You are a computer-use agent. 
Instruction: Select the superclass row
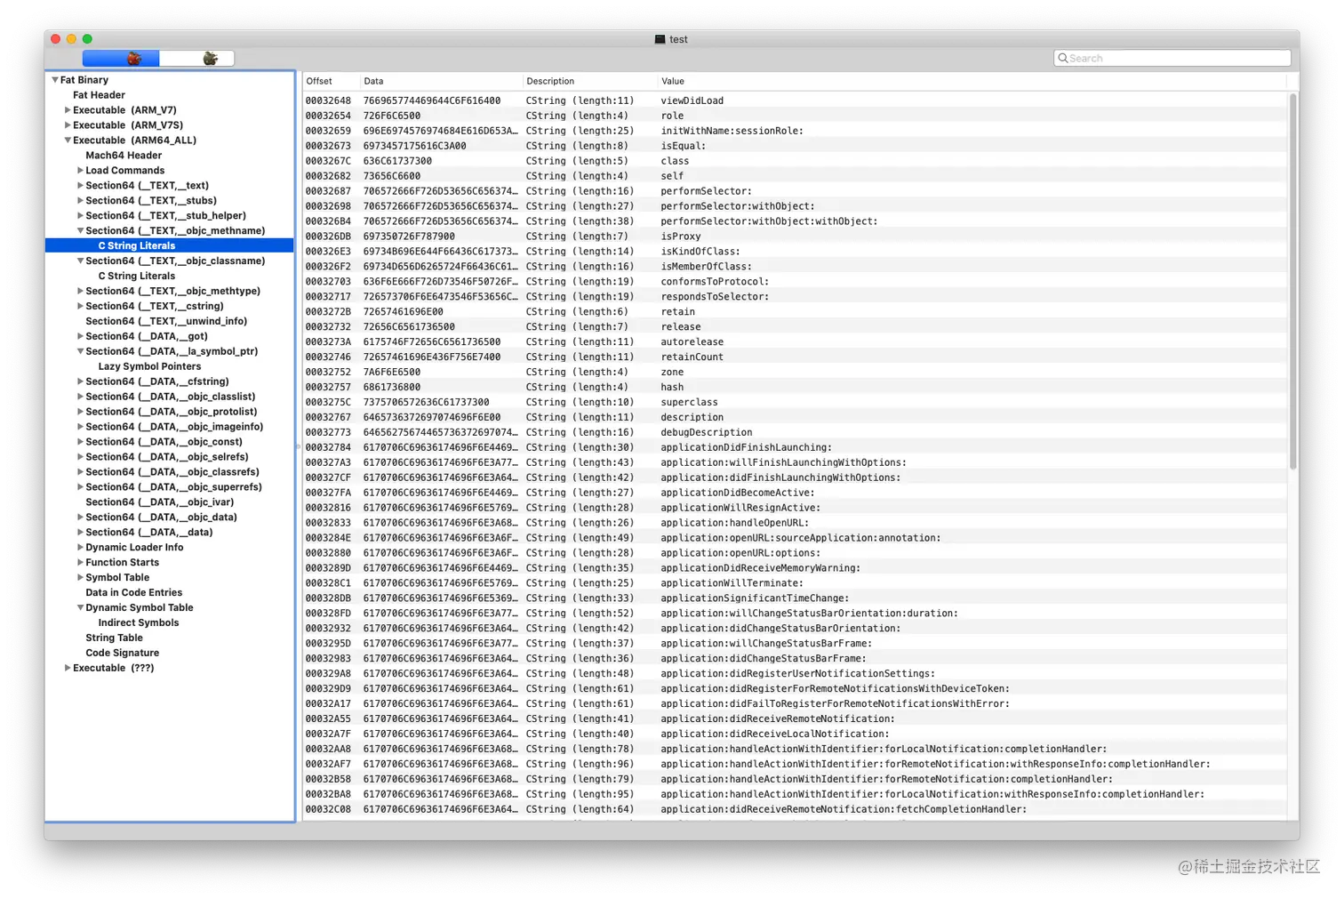(794, 403)
